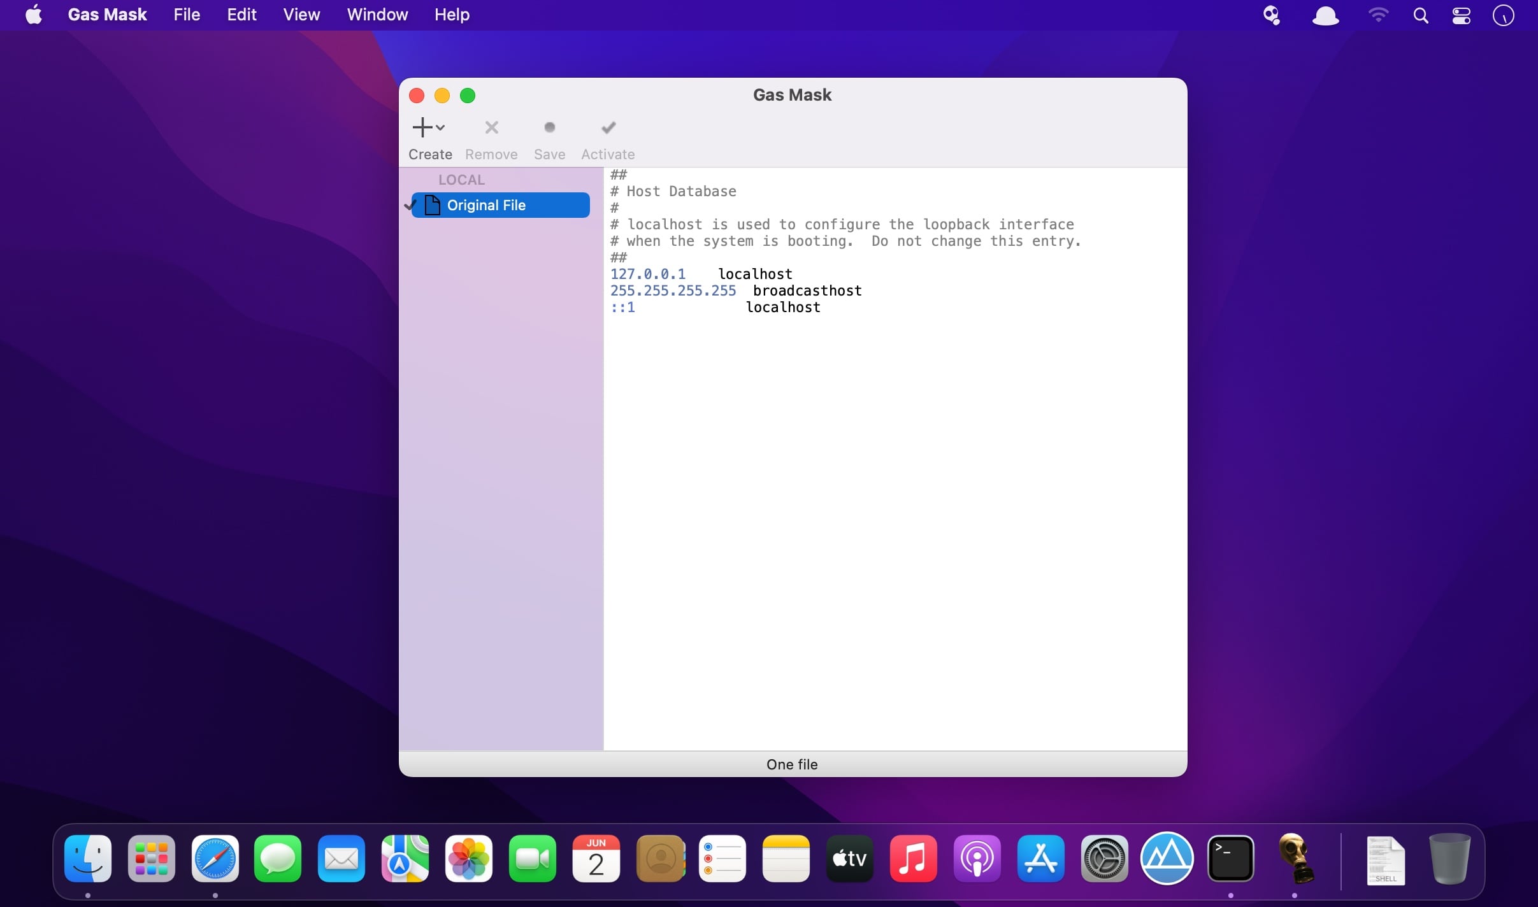Click the 255.255.255.255 address
Image resolution: width=1538 pixels, height=907 pixels.
tap(673, 290)
